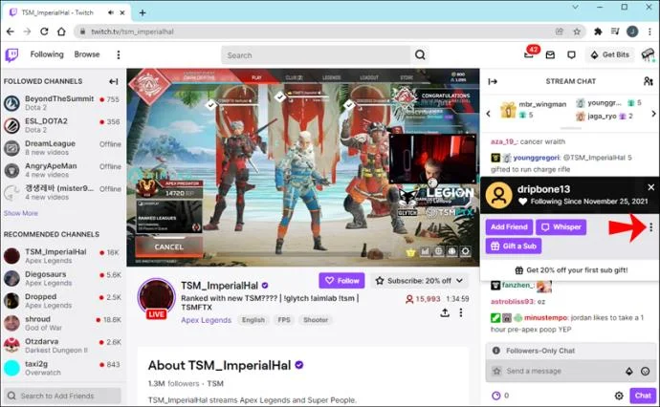Share the TSM_ImperialHal stream
This screenshot has height=407, width=660.
(x=445, y=312)
